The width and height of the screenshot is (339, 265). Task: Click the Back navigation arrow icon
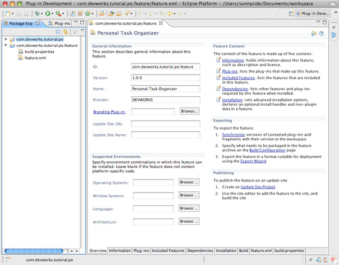point(170,14)
